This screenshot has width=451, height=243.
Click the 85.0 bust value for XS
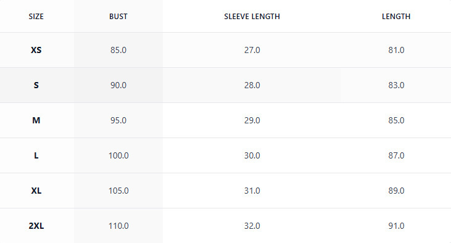pos(118,50)
